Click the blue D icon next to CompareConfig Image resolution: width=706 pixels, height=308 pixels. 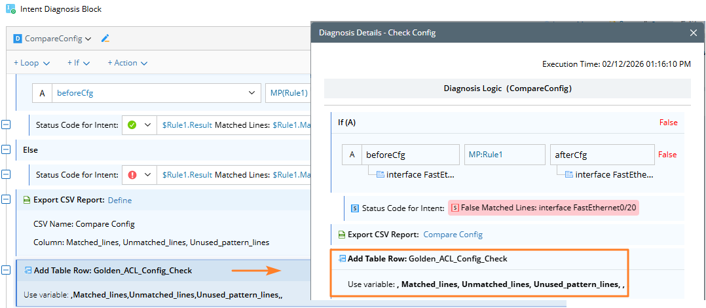pyautogui.click(x=18, y=39)
